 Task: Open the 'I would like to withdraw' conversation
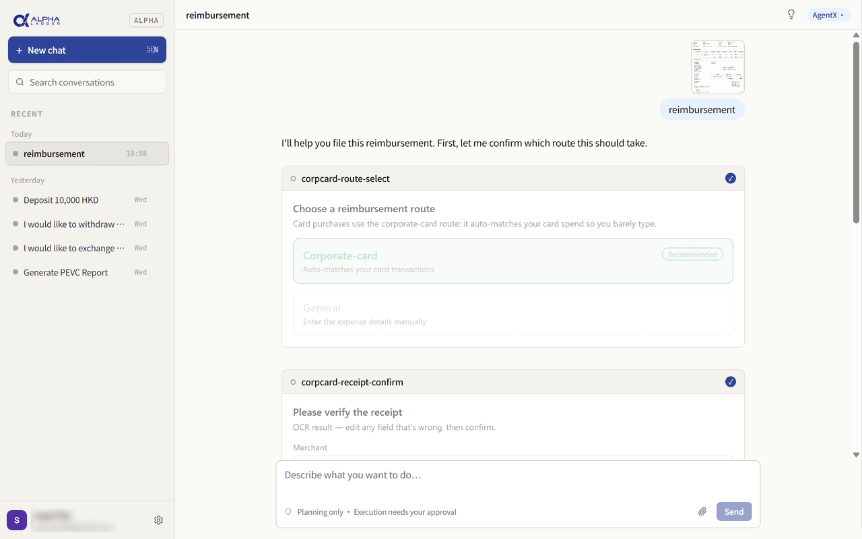point(87,224)
